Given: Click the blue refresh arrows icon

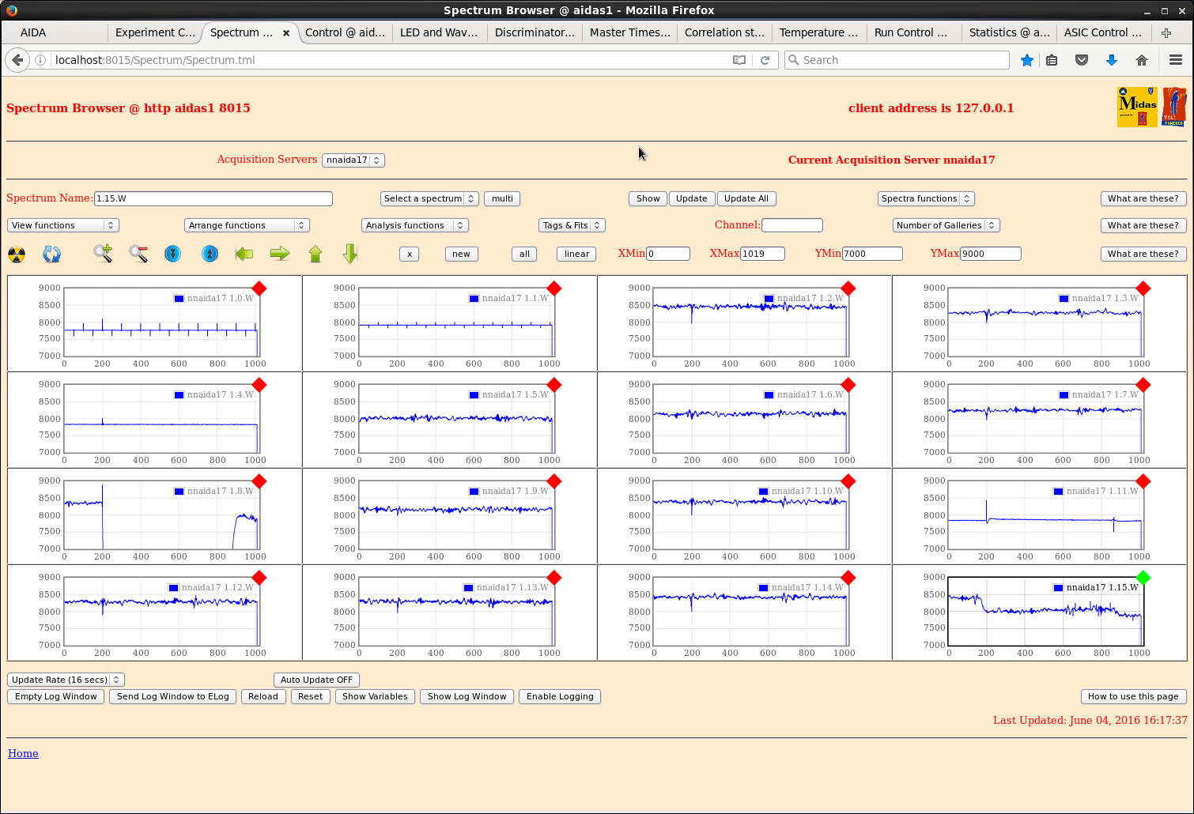Looking at the screenshot, I should (x=51, y=254).
